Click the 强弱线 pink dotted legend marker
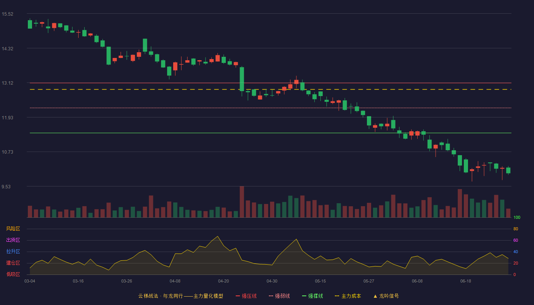Image resolution: width=534 pixels, height=305 pixels. pos(271,296)
